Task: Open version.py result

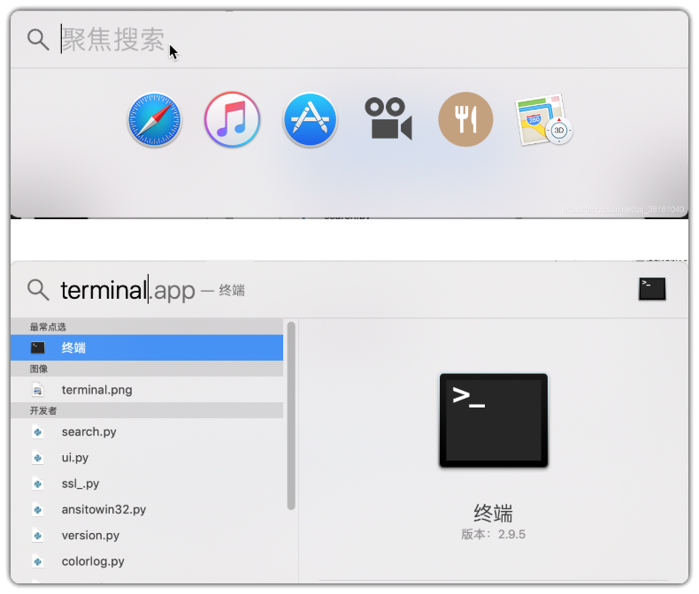Action: (x=147, y=535)
